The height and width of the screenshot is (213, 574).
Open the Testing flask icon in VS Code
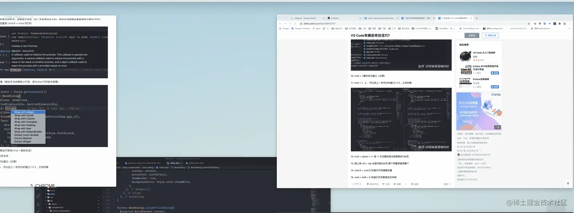[x=38, y=204]
